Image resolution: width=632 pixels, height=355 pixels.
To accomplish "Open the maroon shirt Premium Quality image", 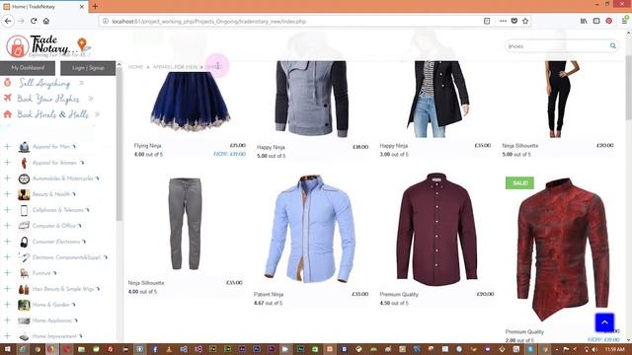I will [x=436, y=229].
